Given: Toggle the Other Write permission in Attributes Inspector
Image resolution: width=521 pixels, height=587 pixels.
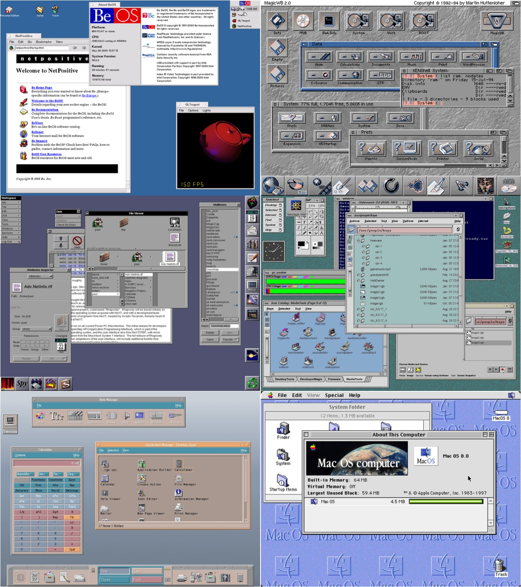Looking at the screenshot, I should pyautogui.click(x=45, y=346).
